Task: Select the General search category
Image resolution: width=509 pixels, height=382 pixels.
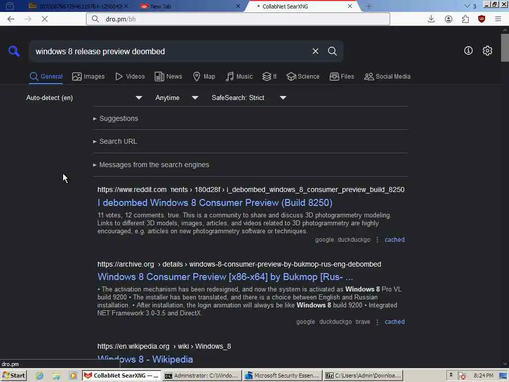Action: pyautogui.click(x=46, y=77)
